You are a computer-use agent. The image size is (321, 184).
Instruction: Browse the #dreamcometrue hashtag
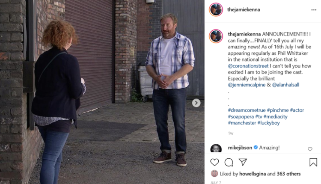247,110
